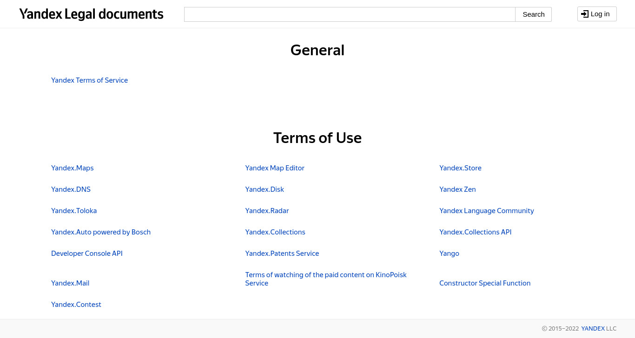Click the Log in button
The height and width of the screenshot is (338, 635).
597,14
